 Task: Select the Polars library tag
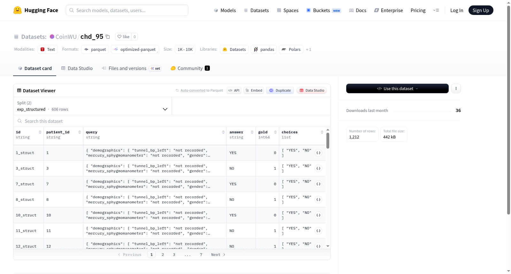(291, 50)
